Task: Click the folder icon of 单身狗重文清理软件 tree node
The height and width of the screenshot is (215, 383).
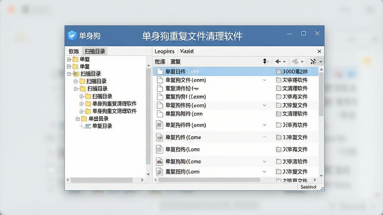Action: 88,111
